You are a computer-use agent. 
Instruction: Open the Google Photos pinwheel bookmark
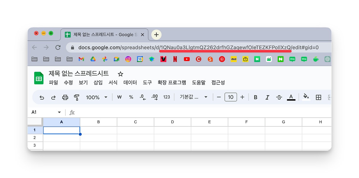click(105, 59)
